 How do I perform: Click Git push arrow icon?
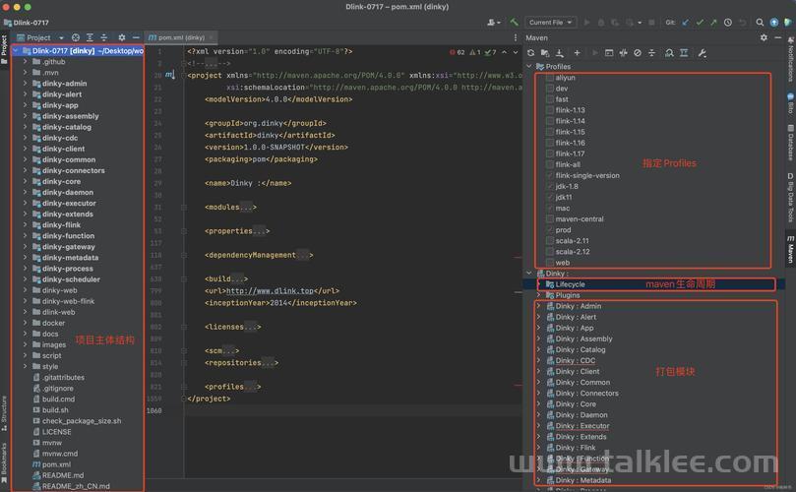pyautogui.click(x=713, y=23)
